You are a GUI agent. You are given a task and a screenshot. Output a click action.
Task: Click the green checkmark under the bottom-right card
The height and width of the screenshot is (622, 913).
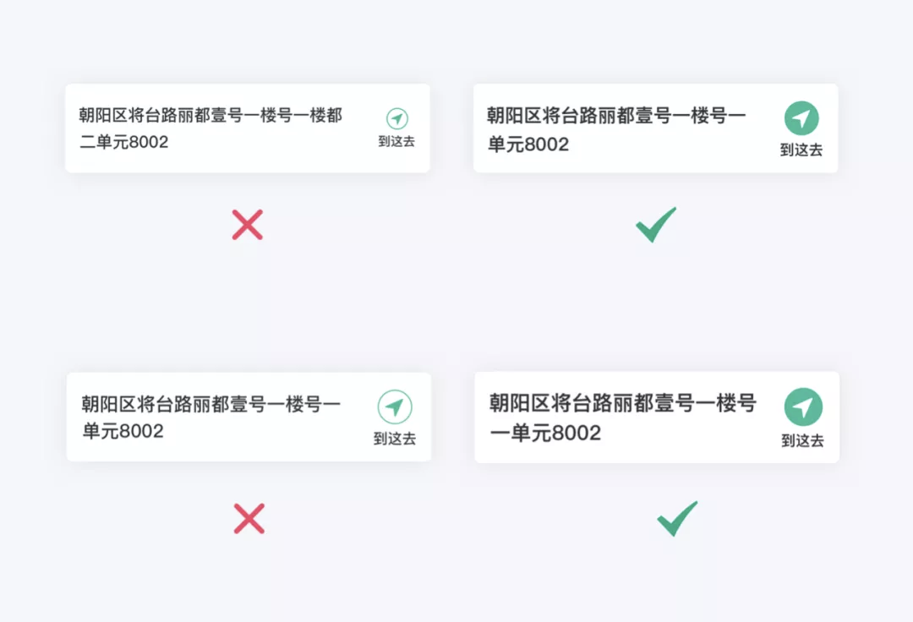pyautogui.click(x=677, y=518)
